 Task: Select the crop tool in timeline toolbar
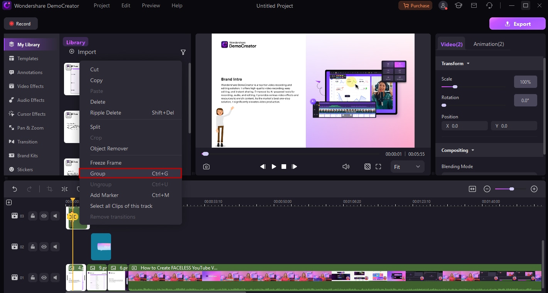pos(49,189)
